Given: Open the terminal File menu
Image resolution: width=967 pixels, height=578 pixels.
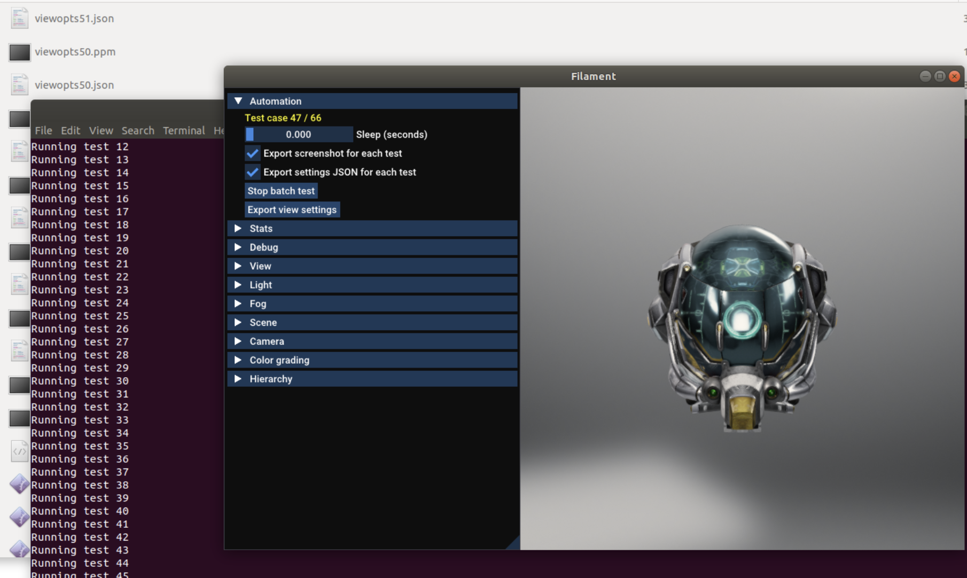Looking at the screenshot, I should [x=43, y=130].
